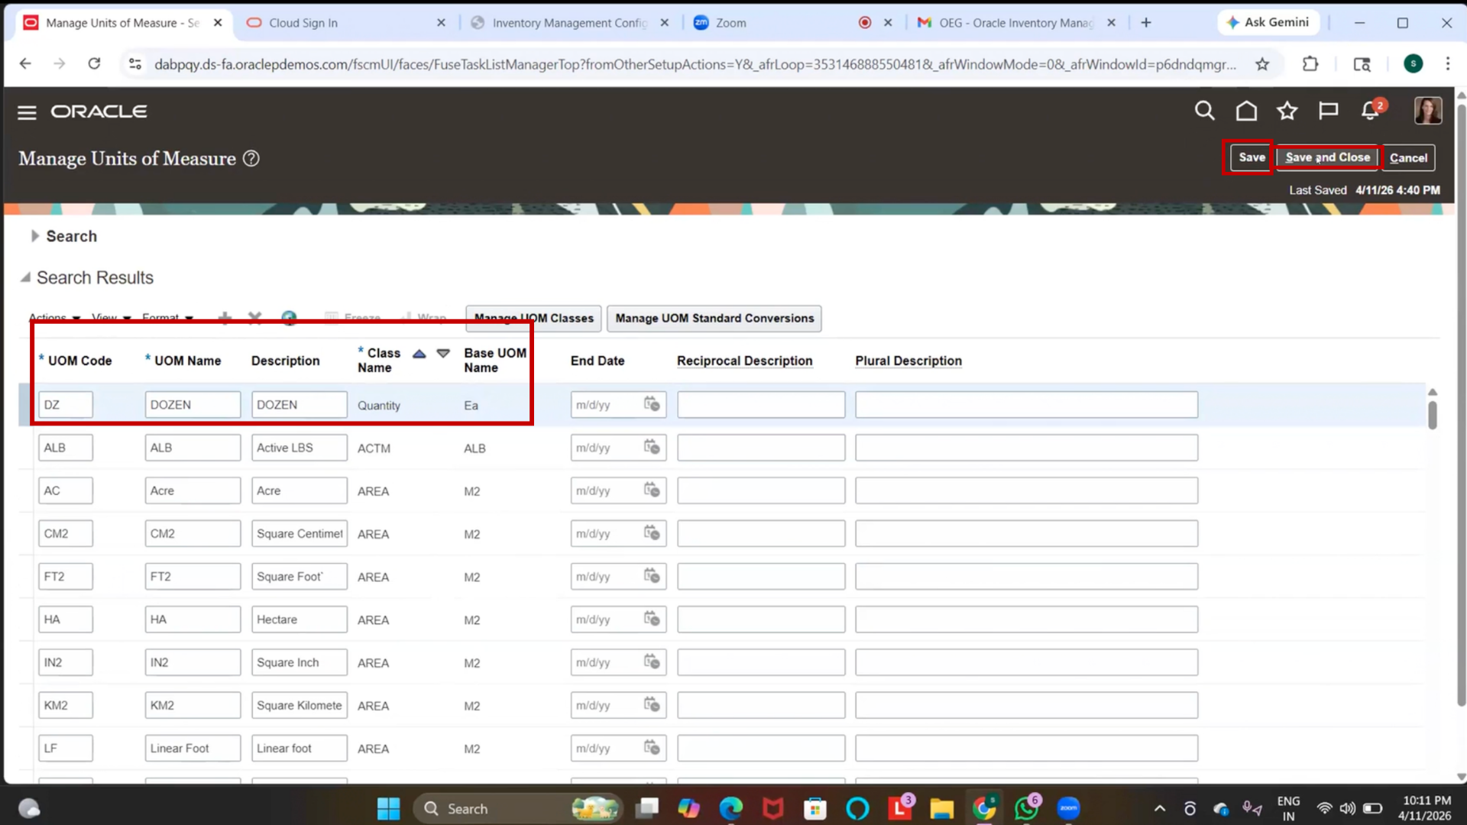Click Plural Description column header

908,361
